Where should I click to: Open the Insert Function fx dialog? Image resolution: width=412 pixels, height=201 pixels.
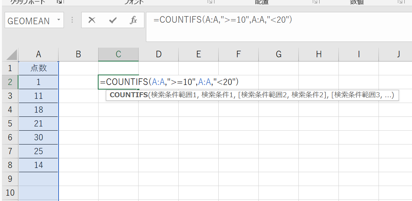134,20
